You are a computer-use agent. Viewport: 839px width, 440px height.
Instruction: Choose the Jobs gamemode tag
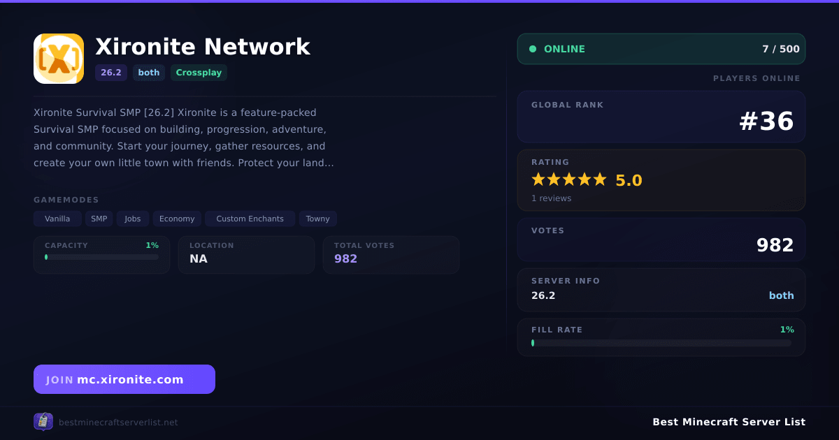pos(133,219)
